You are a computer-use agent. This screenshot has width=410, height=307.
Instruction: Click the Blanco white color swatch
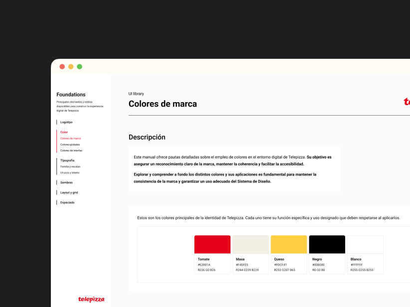(365, 244)
